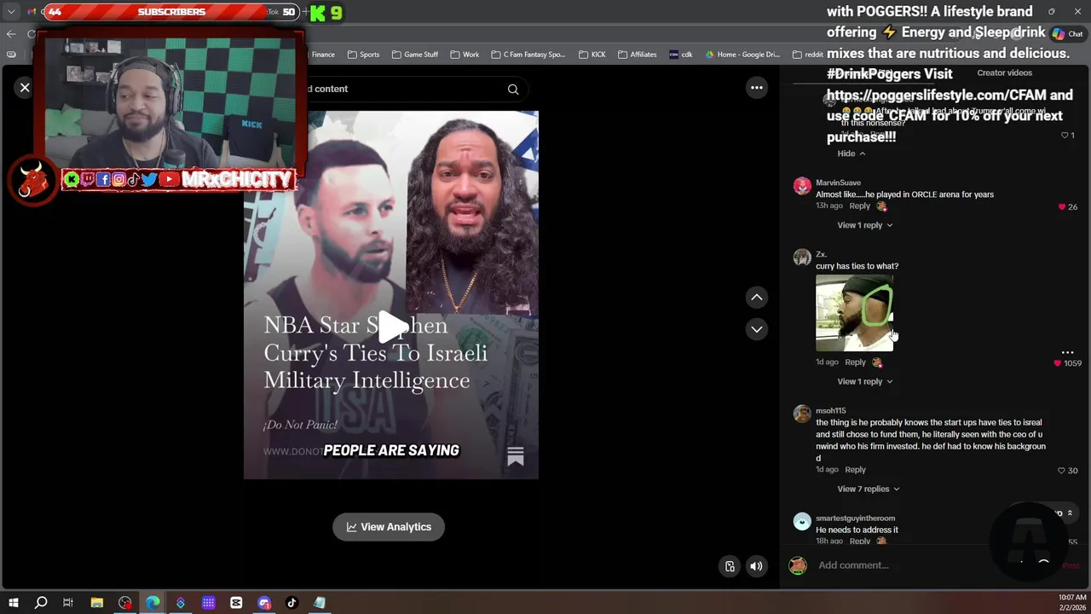
Task: Click the bookmark icon on the video
Action: [516, 457]
